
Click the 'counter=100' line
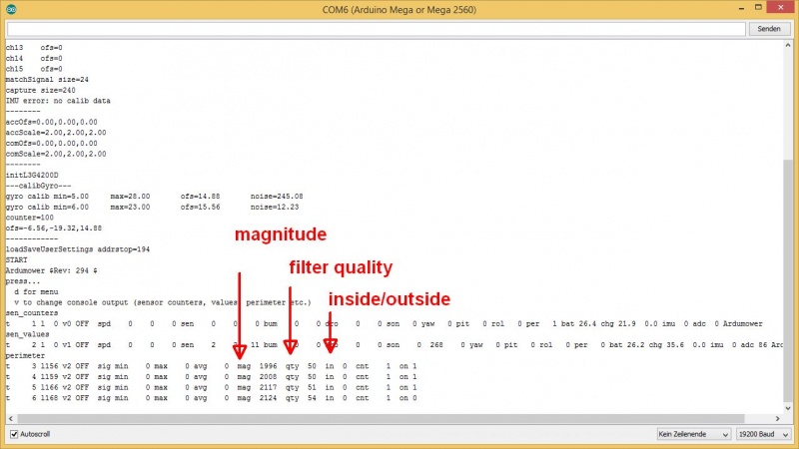(30, 218)
